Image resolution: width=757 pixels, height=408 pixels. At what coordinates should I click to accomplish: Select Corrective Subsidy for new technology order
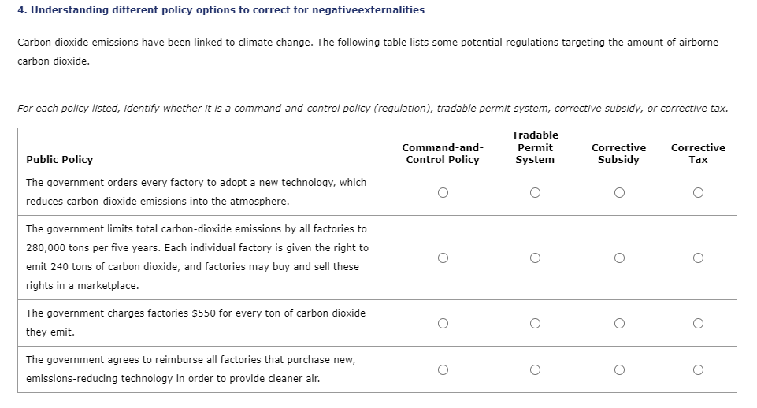(619, 192)
